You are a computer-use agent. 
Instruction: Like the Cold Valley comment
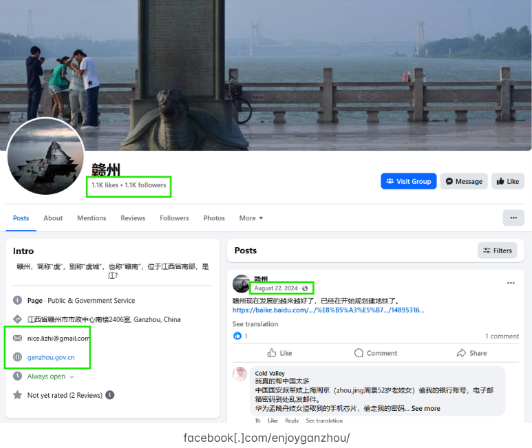pyautogui.click(x=273, y=420)
